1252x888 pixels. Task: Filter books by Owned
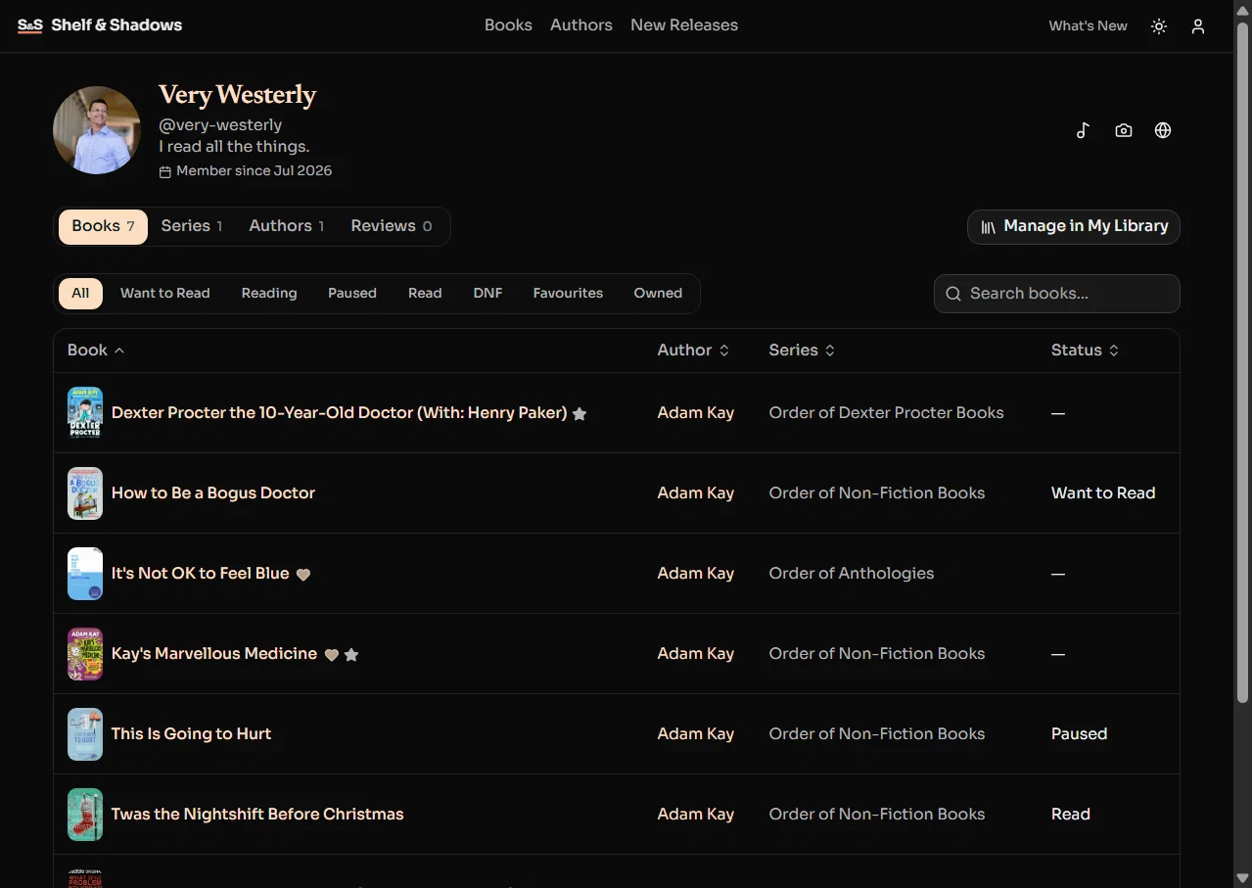point(658,294)
